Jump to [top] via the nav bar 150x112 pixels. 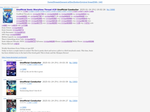[72, 2]
